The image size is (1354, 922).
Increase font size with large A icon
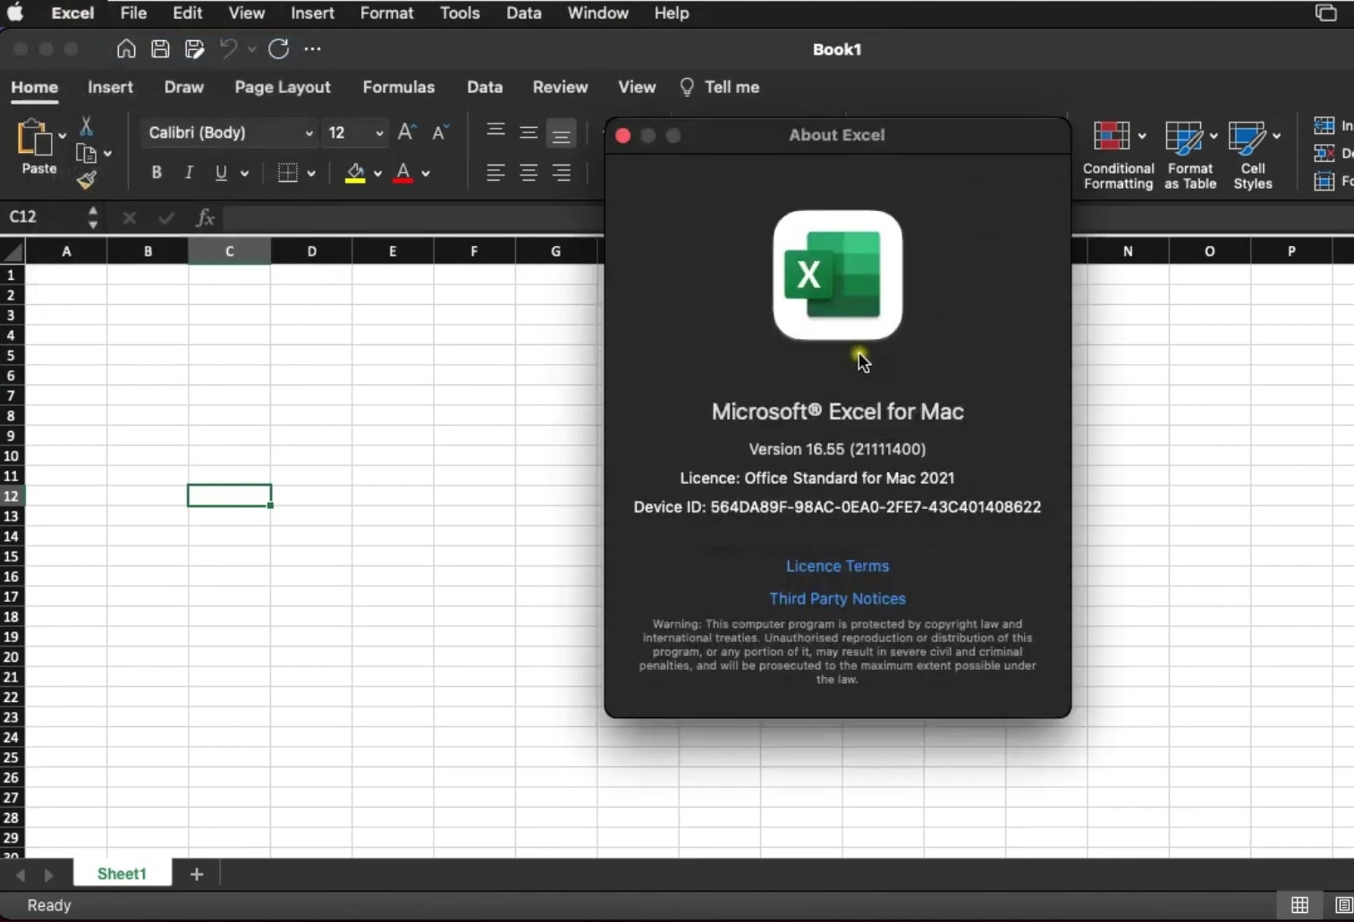[406, 132]
